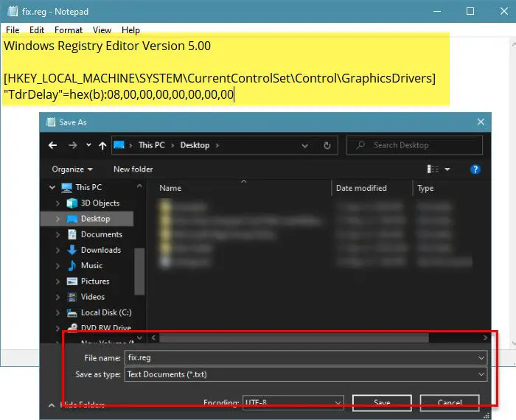The image size is (516, 420).
Task: Select Documents in the sidebar
Action: pos(102,234)
